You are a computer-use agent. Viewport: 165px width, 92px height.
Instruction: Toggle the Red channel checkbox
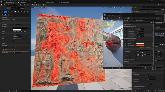click(14, 31)
